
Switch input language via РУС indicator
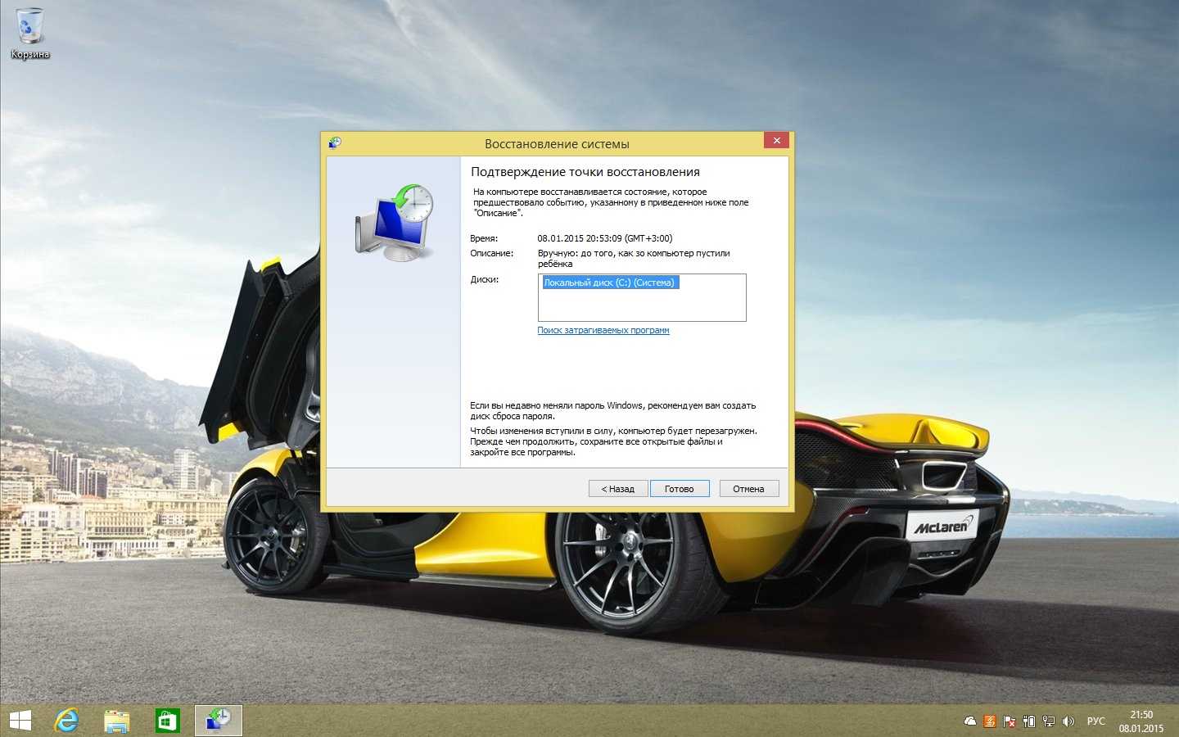(1095, 721)
